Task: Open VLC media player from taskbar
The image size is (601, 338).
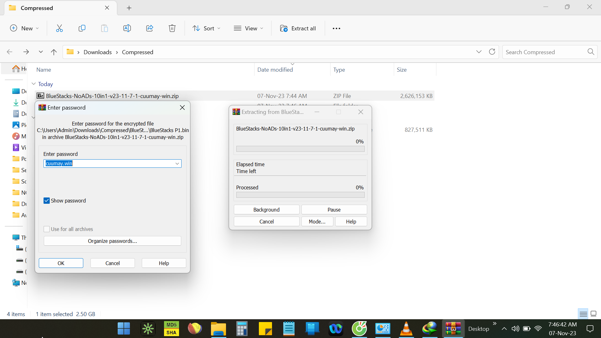Action: tap(406, 329)
